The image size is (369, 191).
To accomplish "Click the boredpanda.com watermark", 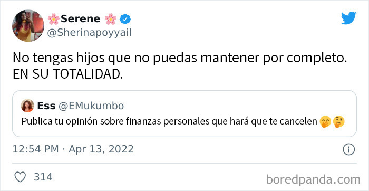I will tap(313, 180).
